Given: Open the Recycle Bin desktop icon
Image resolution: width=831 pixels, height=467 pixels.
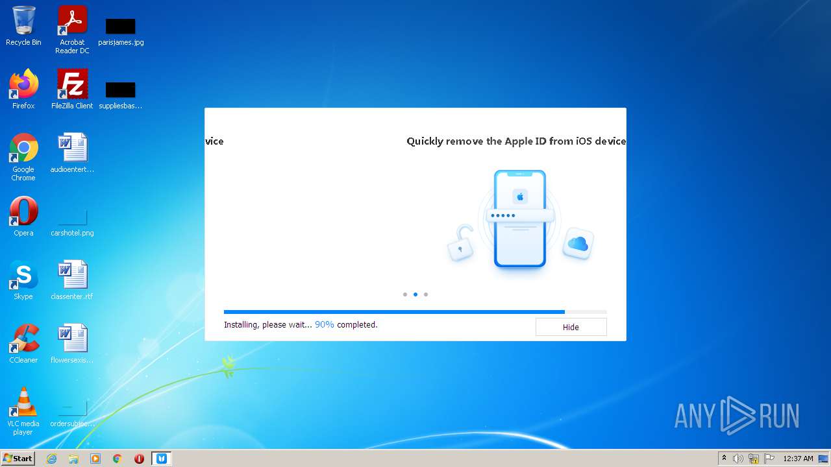Looking at the screenshot, I should point(23,26).
